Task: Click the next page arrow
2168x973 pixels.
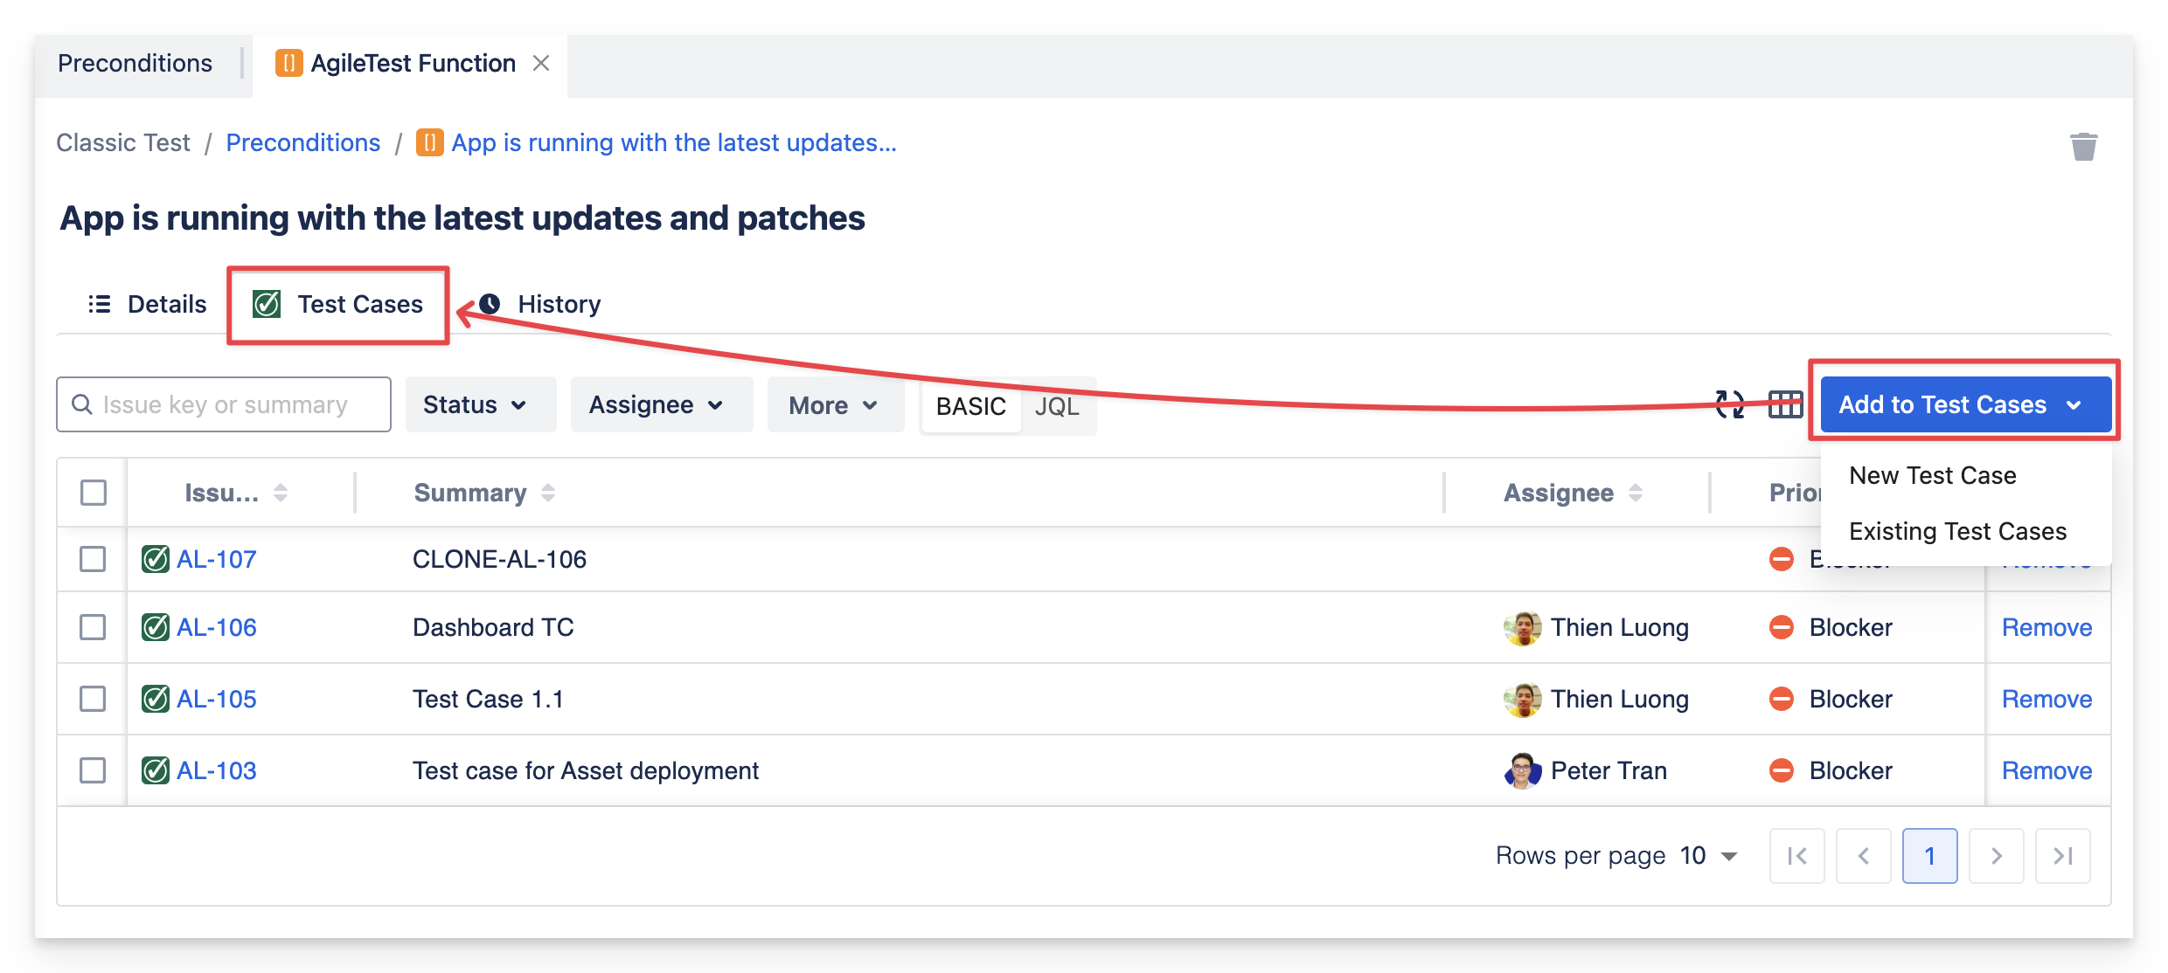Action: point(1996,856)
